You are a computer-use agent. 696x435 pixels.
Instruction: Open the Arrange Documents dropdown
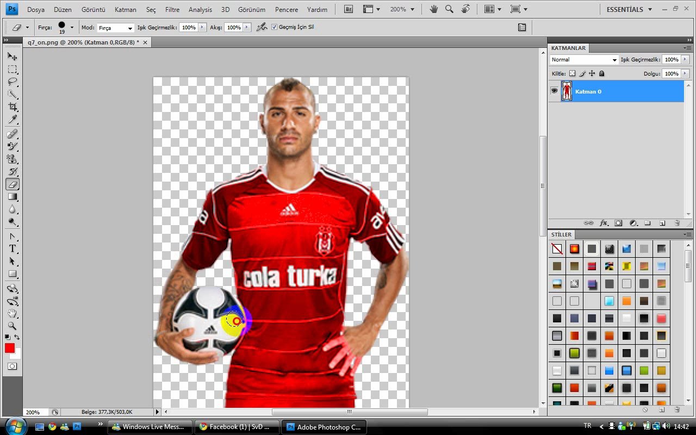493,9
